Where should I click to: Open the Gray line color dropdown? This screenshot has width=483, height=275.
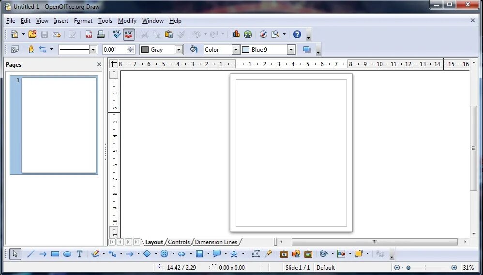179,49
